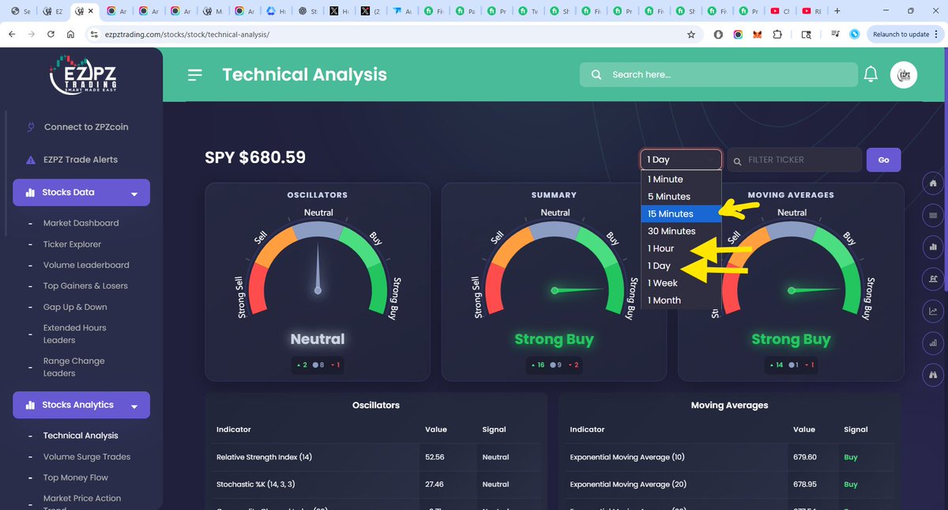This screenshot has height=510, width=948.
Task: Click the trade alerts warning triangle icon
Action: click(x=31, y=160)
